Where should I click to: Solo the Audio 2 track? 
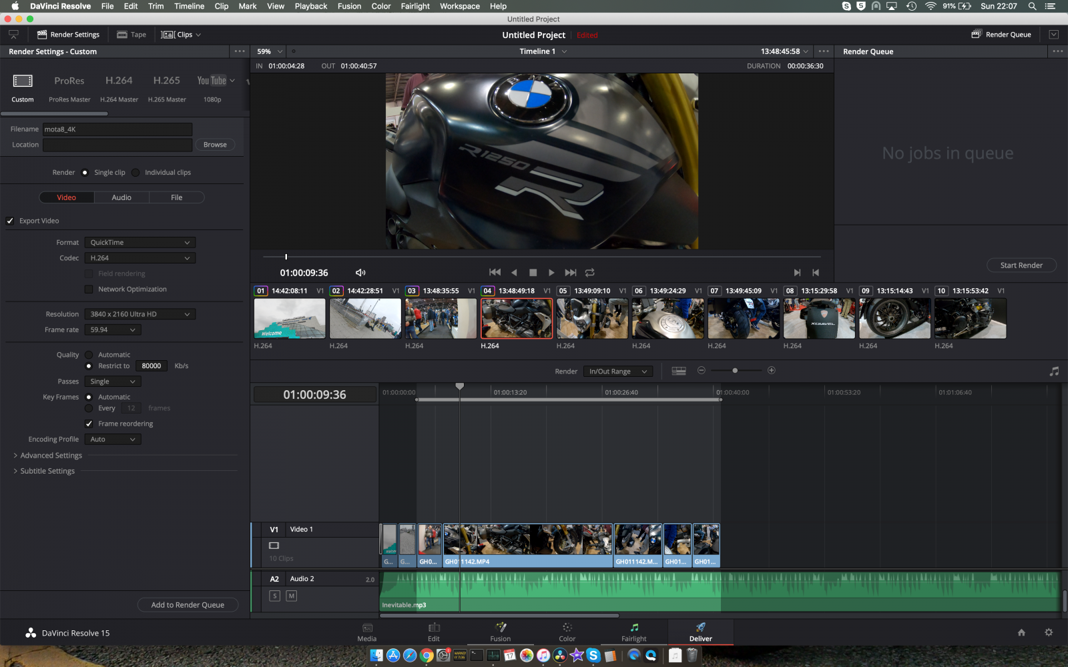pyautogui.click(x=274, y=596)
